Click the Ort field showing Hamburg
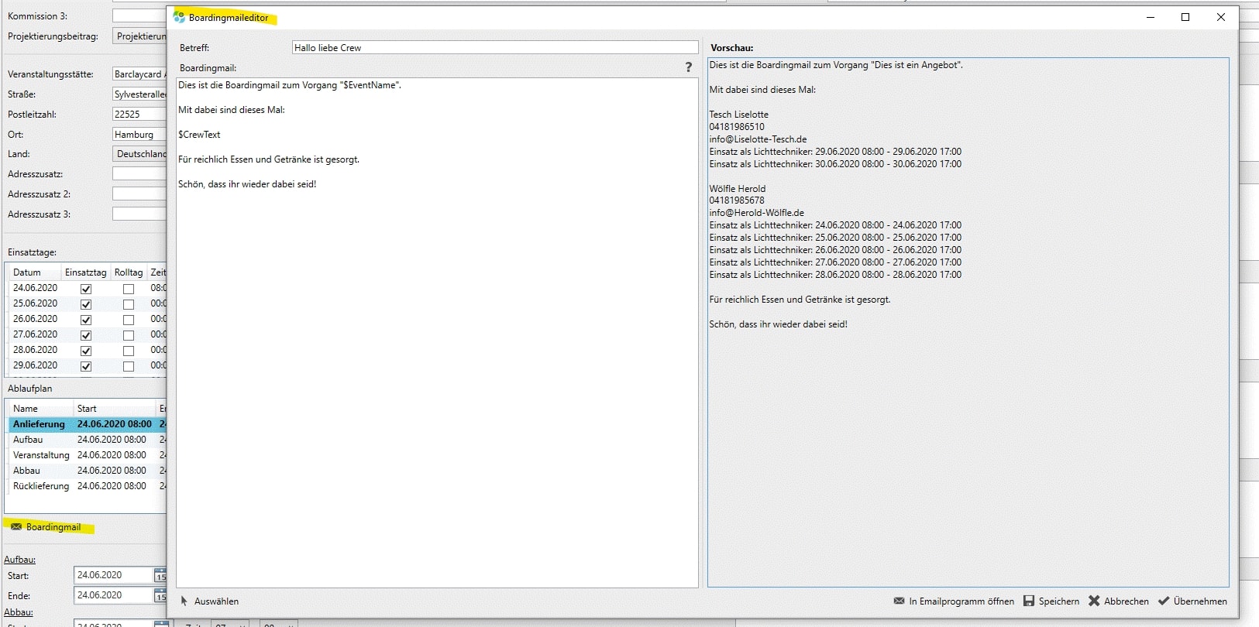Viewport: 1259px width, 627px height. pyautogui.click(x=139, y=135)
